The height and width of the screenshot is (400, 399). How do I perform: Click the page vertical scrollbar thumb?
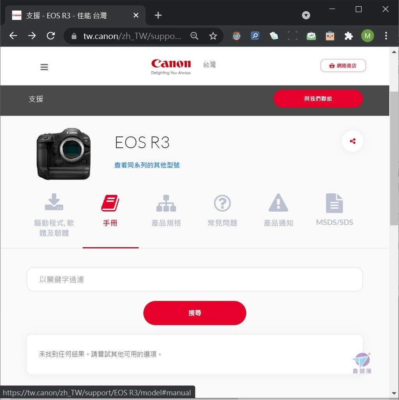(x=394, y=158)
